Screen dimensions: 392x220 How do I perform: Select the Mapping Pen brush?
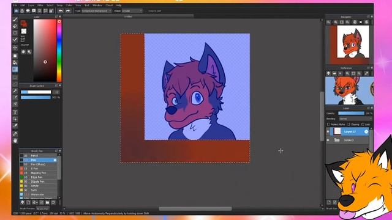38,173
